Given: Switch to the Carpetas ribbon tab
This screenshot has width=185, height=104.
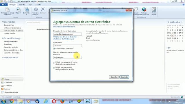Looking at the screenshot, I should pos(22,5).
